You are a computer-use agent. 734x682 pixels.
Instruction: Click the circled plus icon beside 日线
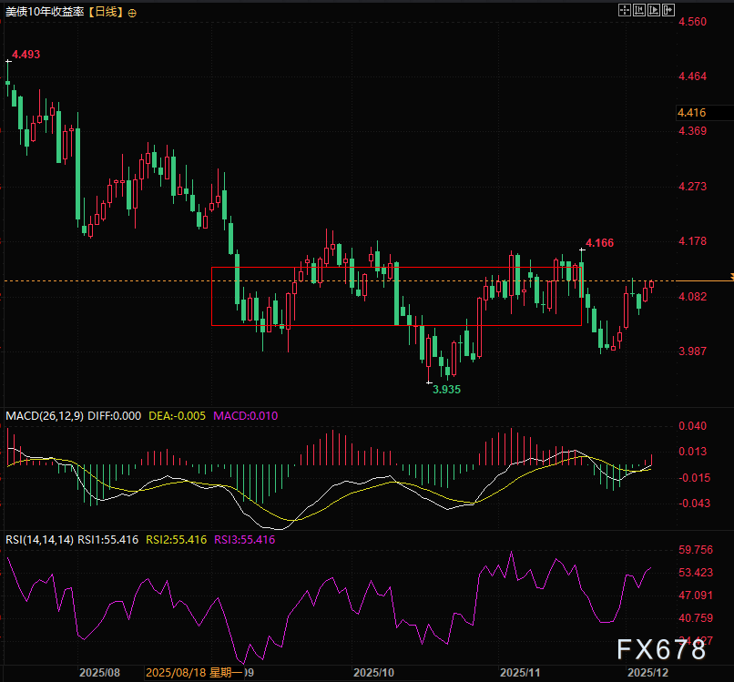[133, 13]
